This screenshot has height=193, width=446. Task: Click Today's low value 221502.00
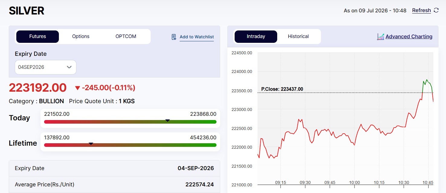pos(57,114)
